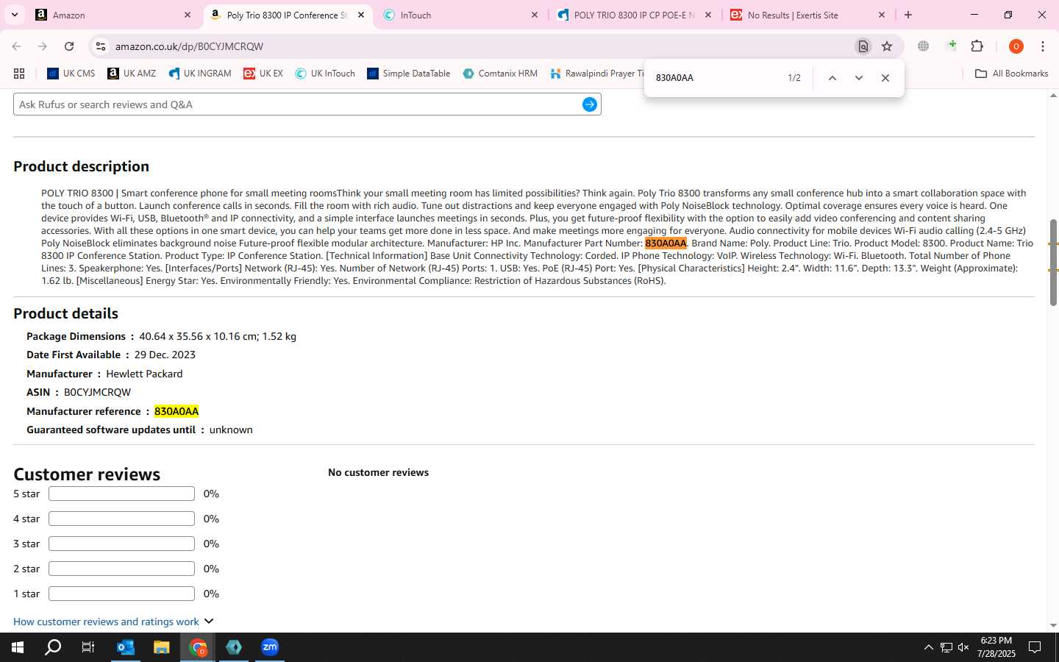Open Chrome three-dot menu

click(x=1043, y=46)
